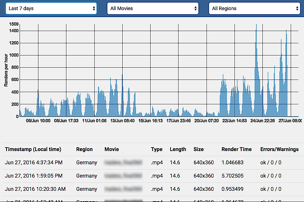Click the Errors/Warnings column header
Screen dimensions: 304x202
(279, 149)
